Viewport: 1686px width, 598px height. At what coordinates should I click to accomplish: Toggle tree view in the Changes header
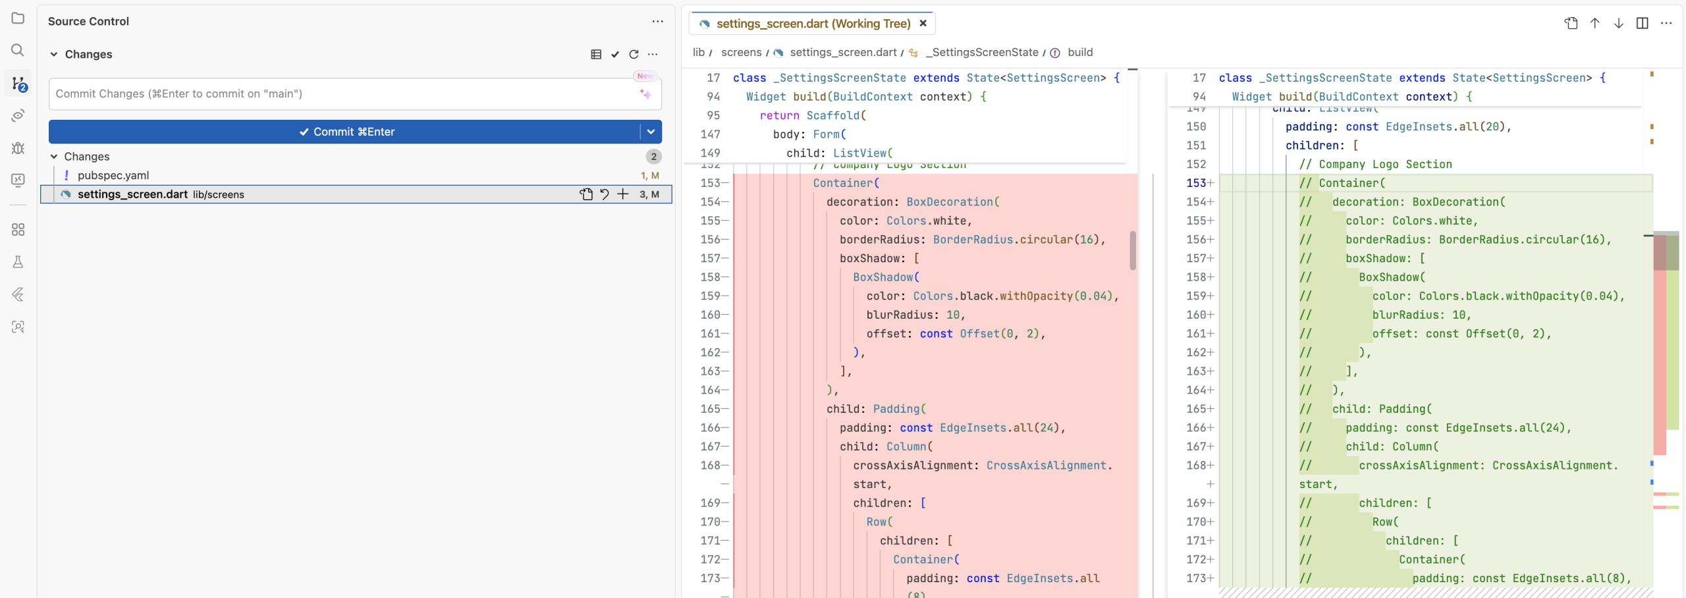(x=596, y=55)
